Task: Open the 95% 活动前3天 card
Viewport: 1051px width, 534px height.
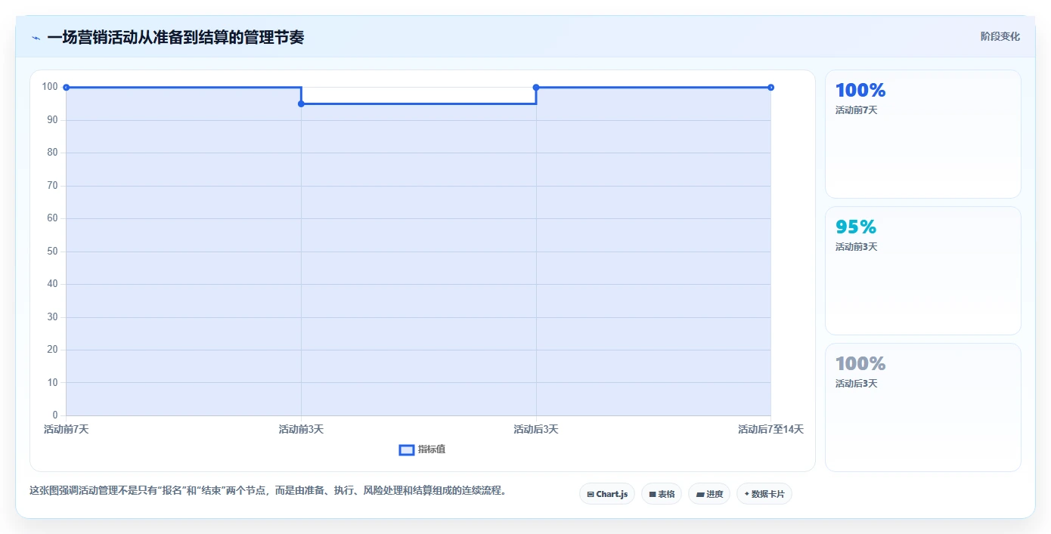Action: click(x=922, y=270)
